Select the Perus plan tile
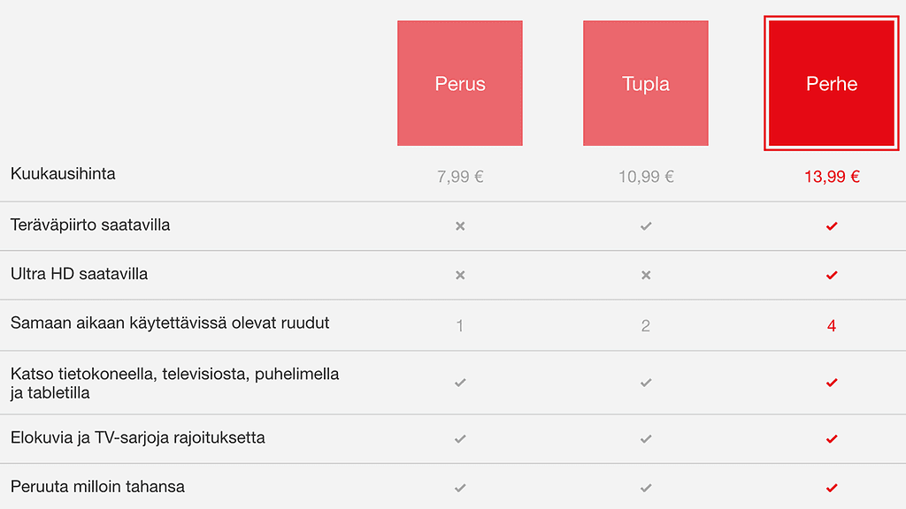 460,84
